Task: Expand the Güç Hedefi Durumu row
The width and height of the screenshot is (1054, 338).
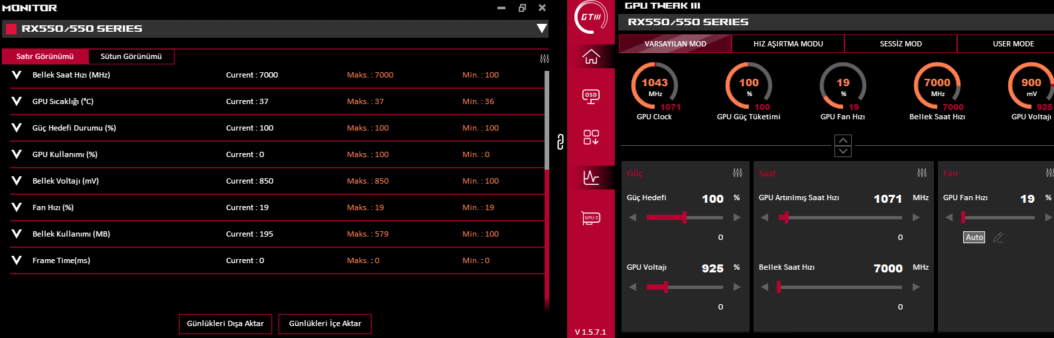Action: 17,128
